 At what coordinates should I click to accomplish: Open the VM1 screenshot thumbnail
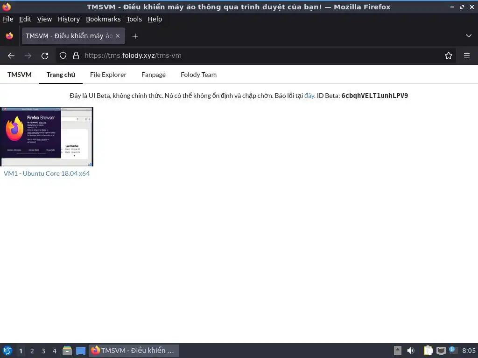[47, 137]
